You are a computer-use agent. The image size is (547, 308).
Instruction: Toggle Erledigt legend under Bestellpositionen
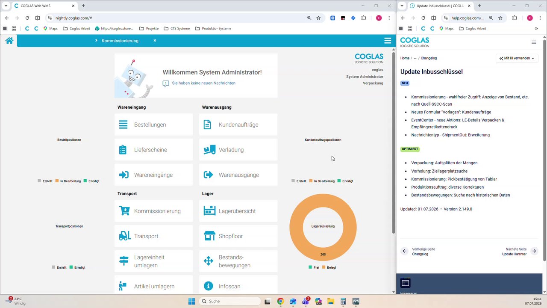tap(91, 181)
